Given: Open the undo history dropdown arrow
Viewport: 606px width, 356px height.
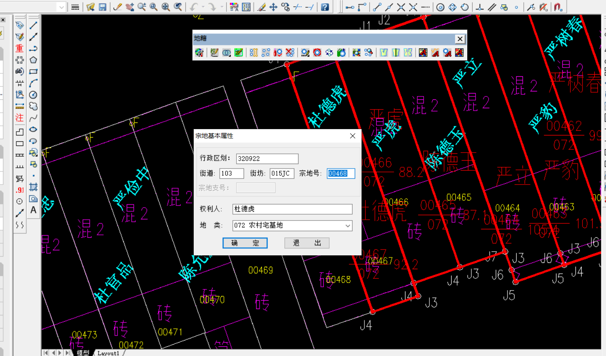Looking at the screenshot, I should click(203, 7).
